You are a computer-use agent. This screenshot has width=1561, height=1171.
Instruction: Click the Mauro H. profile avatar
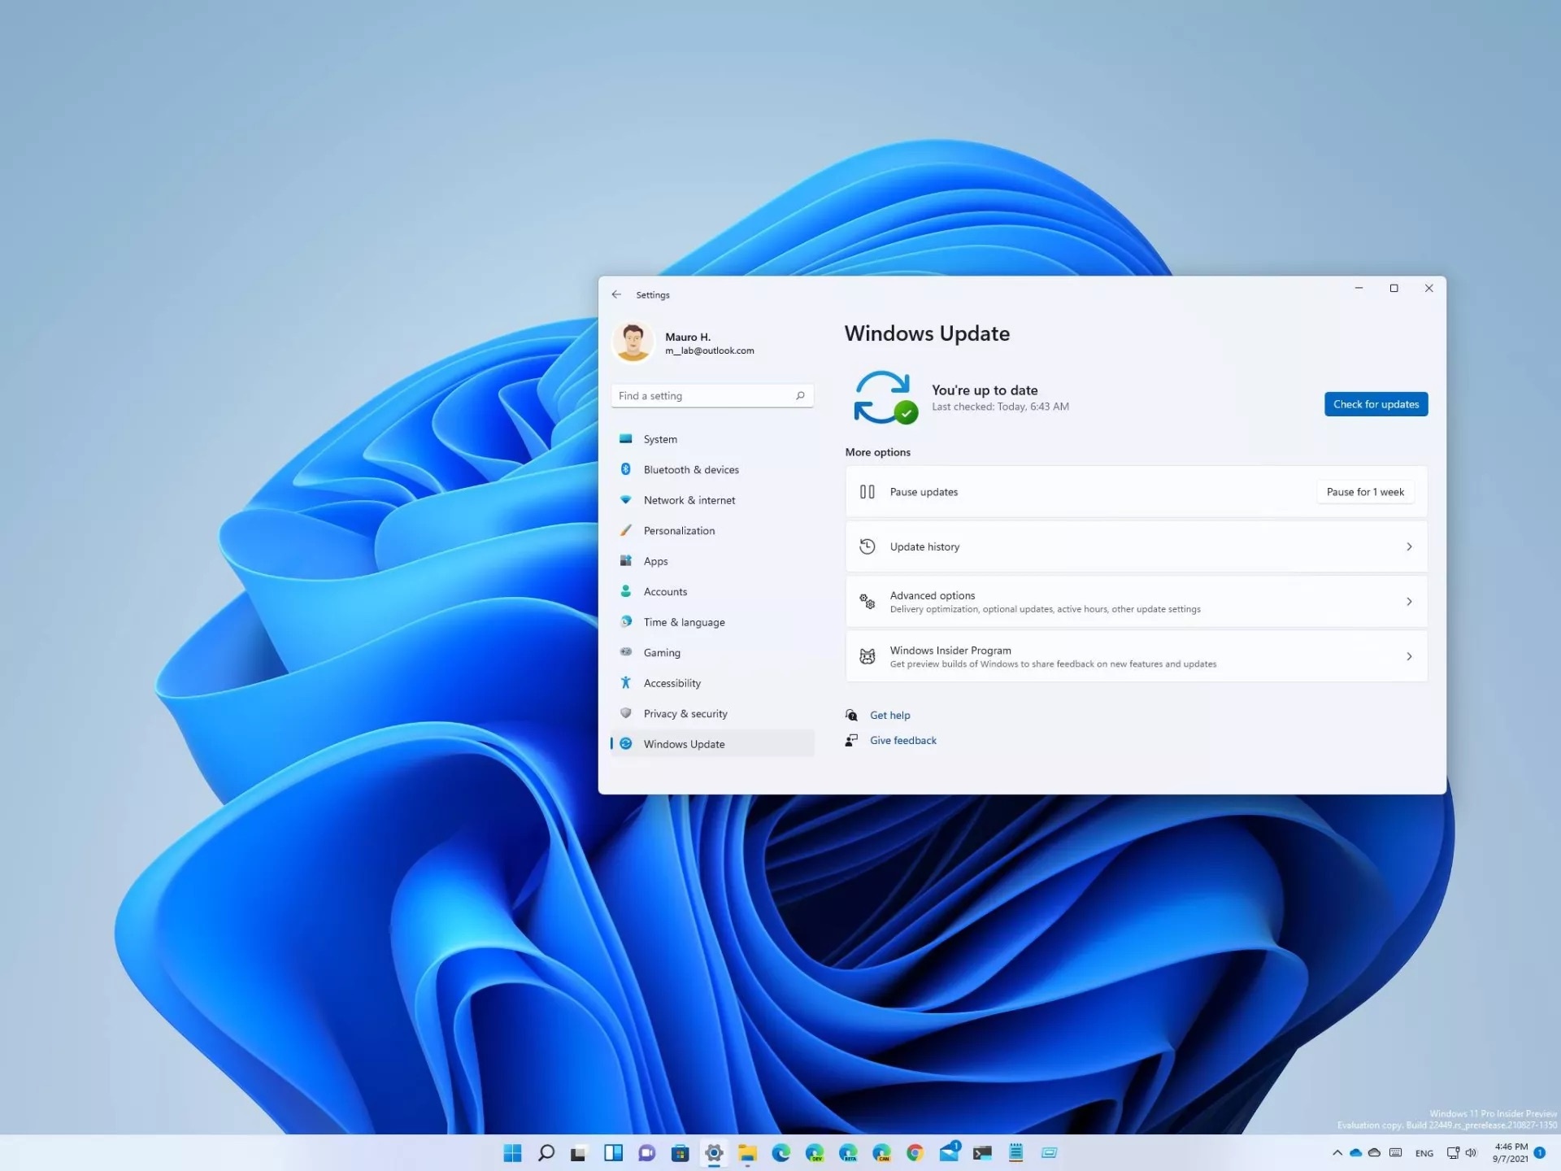pyautogui.click(x=633, y=342)
